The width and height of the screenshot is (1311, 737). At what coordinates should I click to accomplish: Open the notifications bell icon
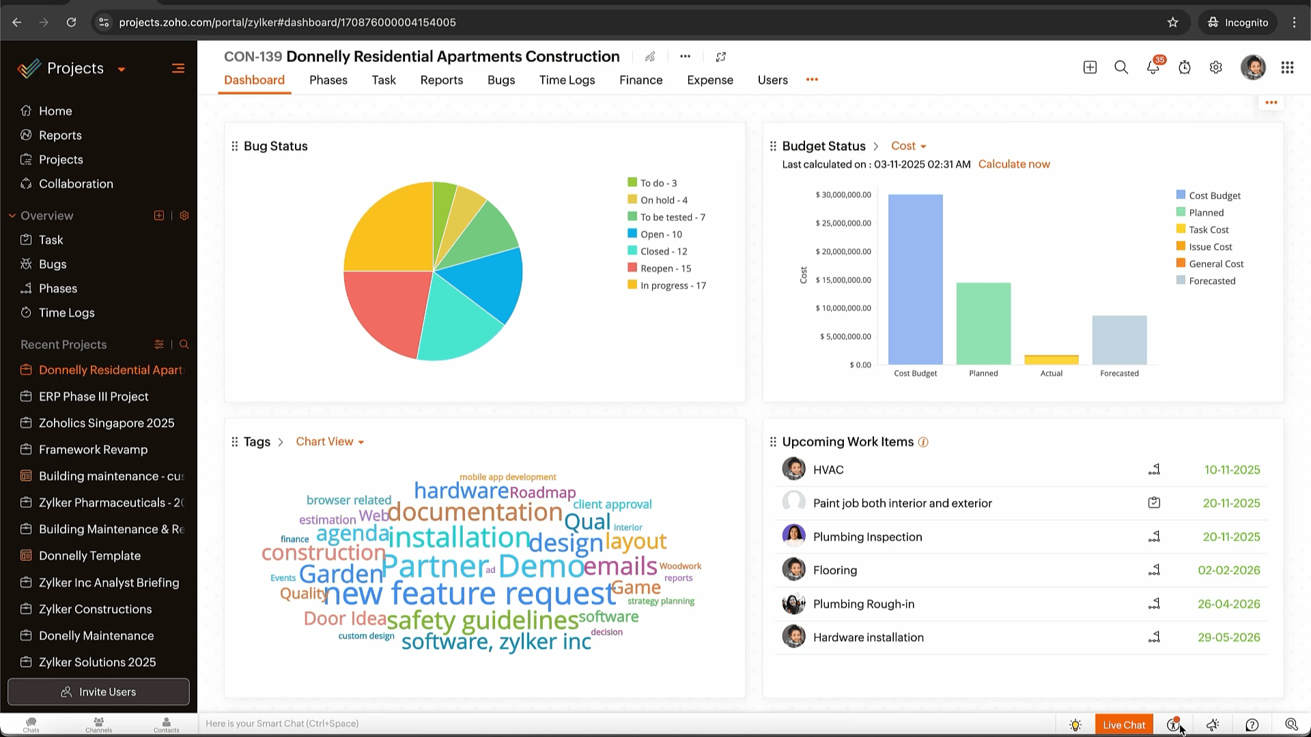coord(1153,68)
